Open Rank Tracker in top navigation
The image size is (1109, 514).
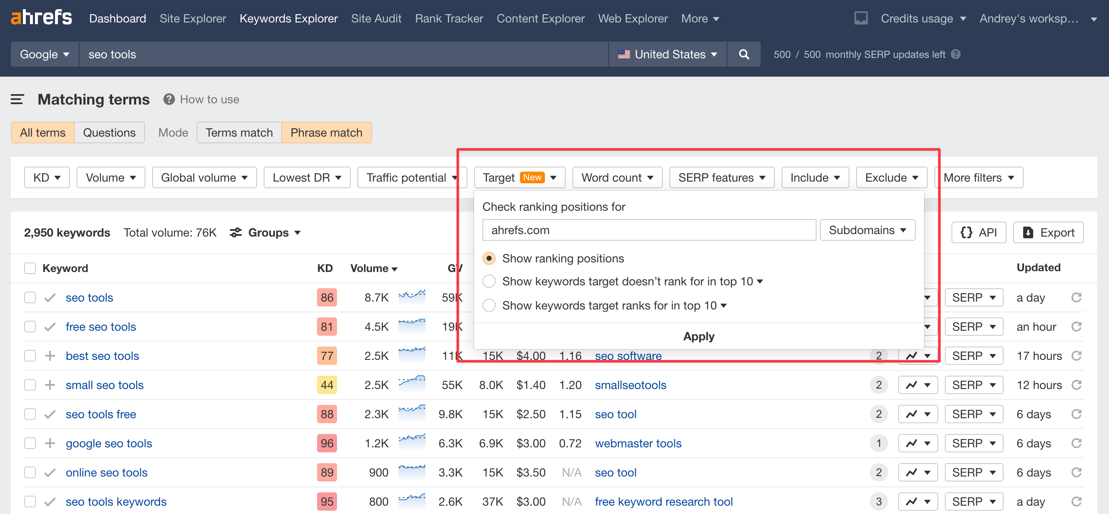click(449, 18)
